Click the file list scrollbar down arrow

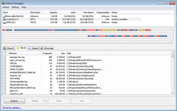pos(172,93)
